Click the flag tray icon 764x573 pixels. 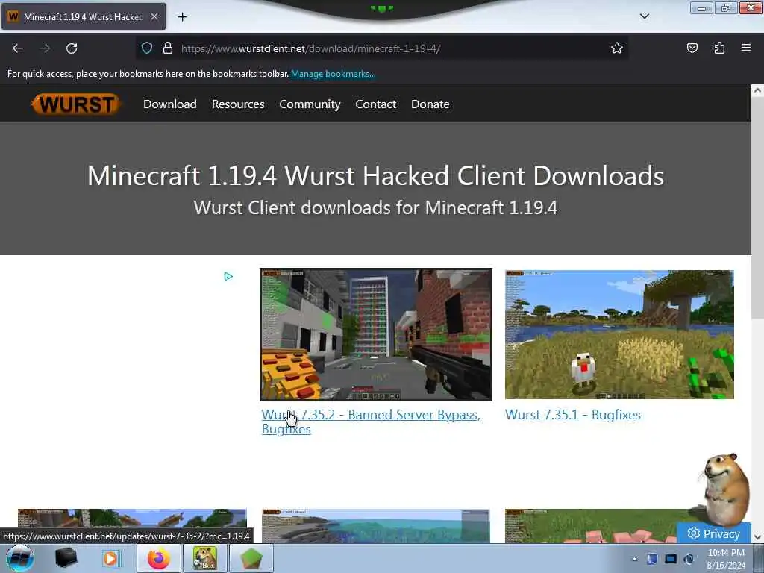click(652, 559)
